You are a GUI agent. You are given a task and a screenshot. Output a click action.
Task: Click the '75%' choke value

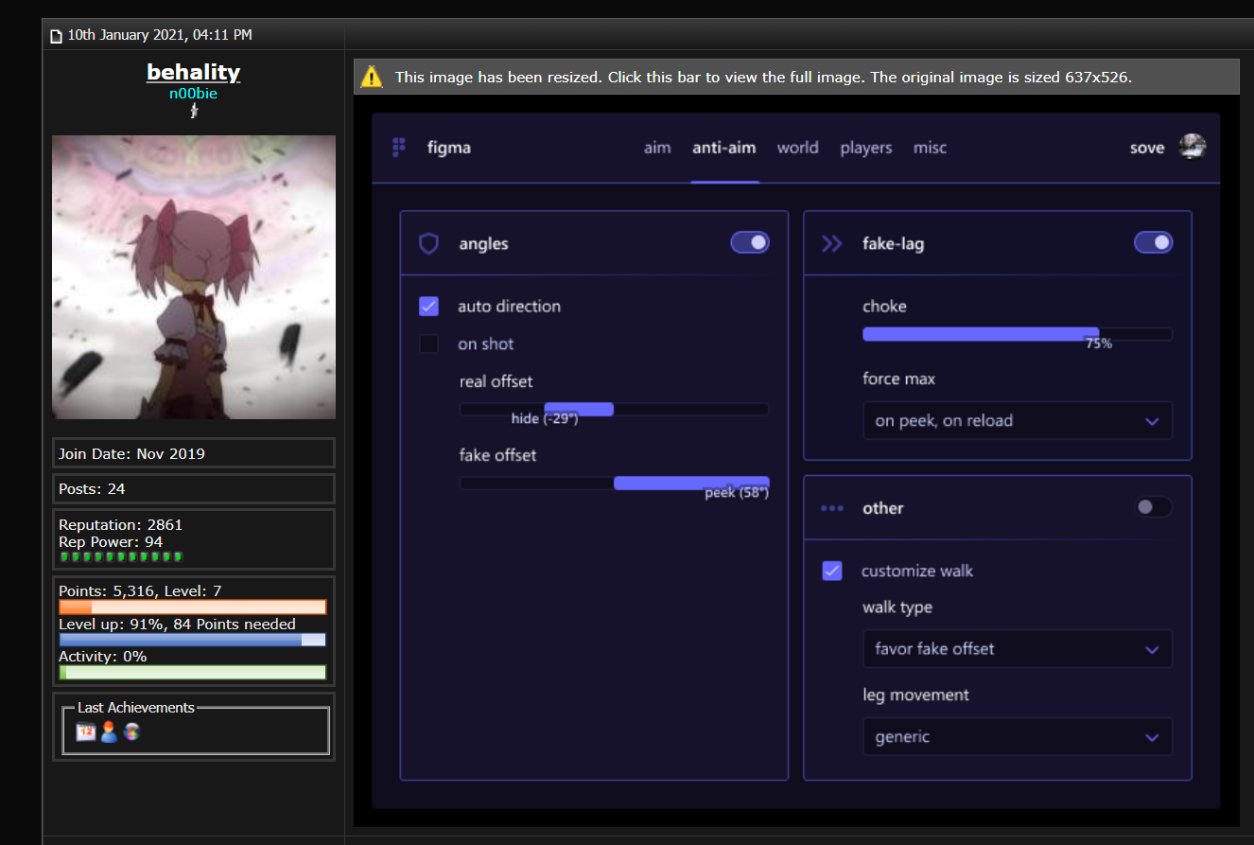point(1099,344)
